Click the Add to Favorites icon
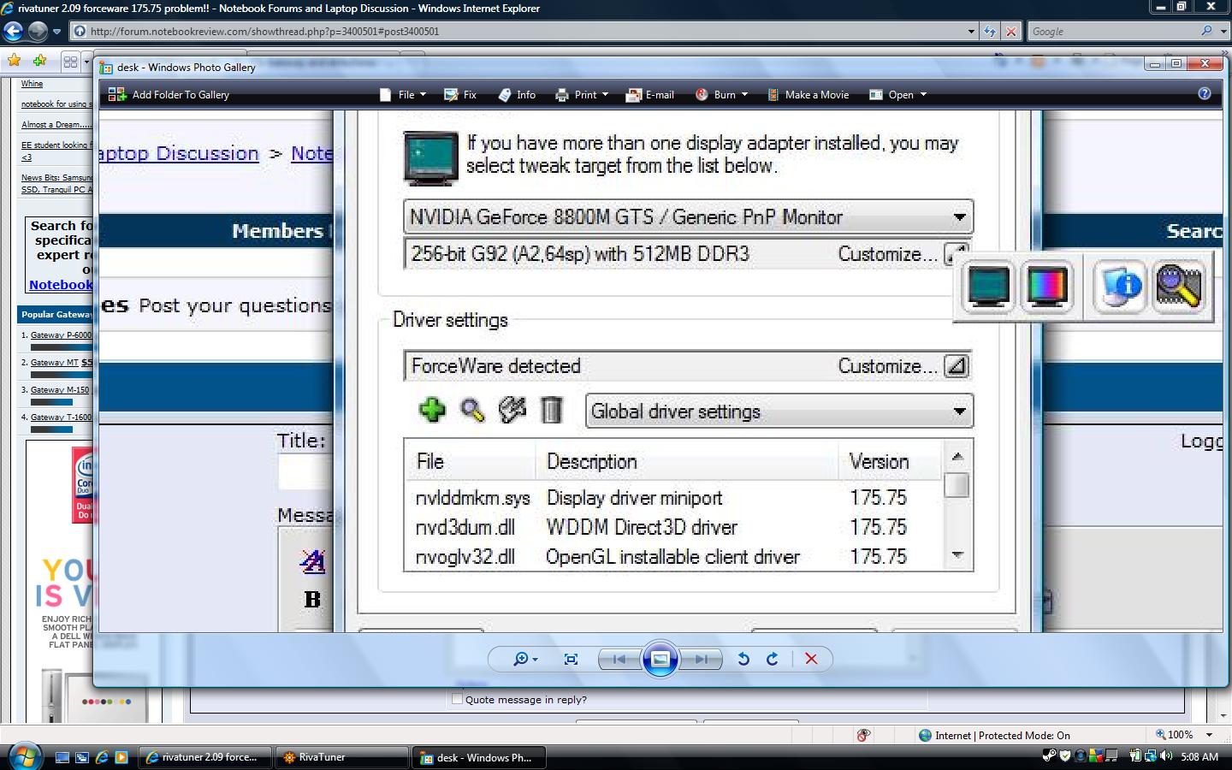 click(39, 61)
